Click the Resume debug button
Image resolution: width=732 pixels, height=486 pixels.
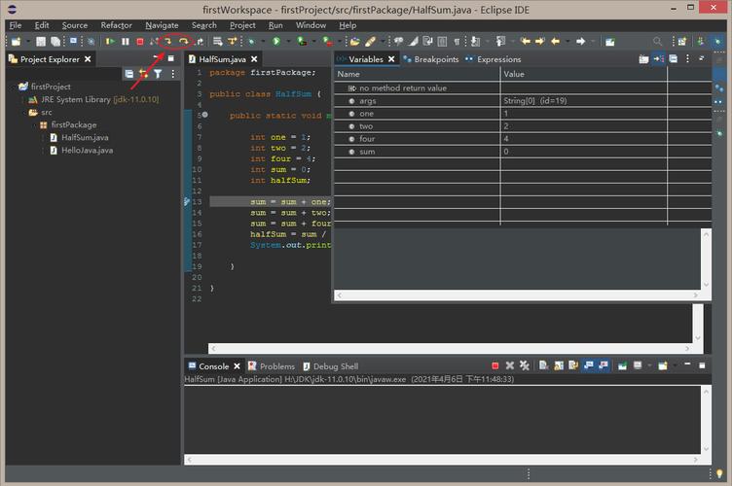click(110, 42)
